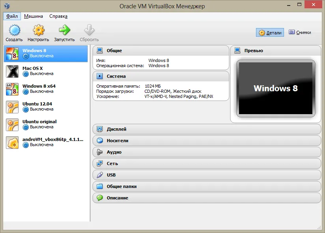Expand the Сеть section header
325x233 pixels.
point(207,163)
